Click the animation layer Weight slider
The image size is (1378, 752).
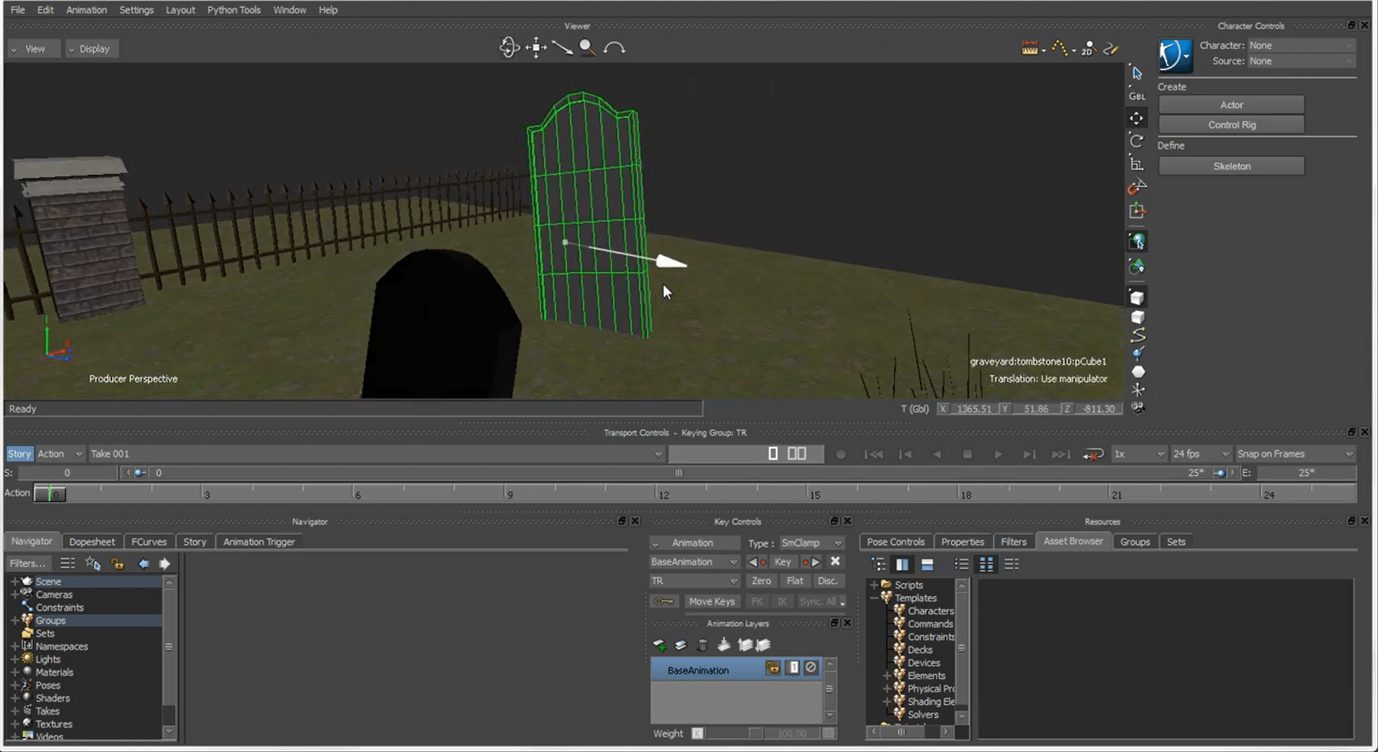[734, 733]
